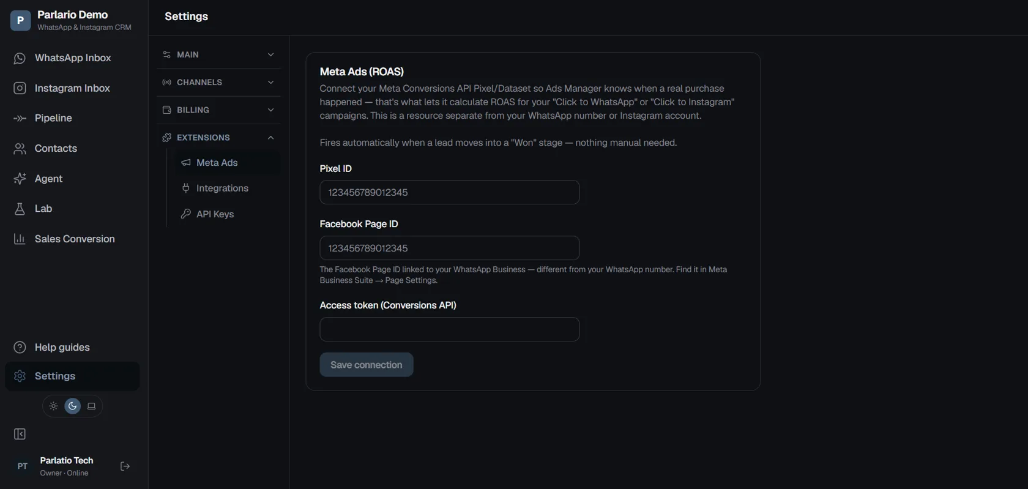The height and width of the screenshot is (489, 1028).
Task: Open WhatsApp Inbox from sidebar
Action: point(72,58)
